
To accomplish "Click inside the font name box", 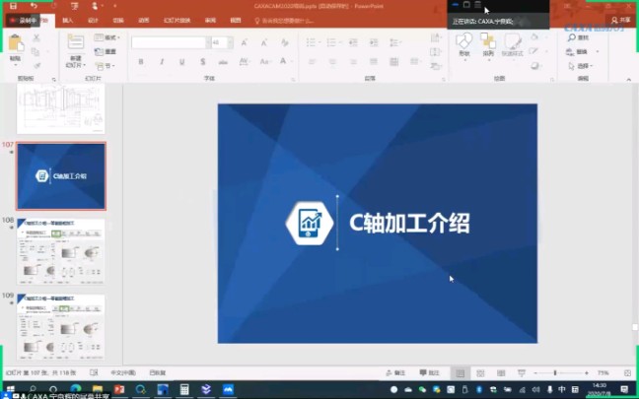I will pos(169,42).
